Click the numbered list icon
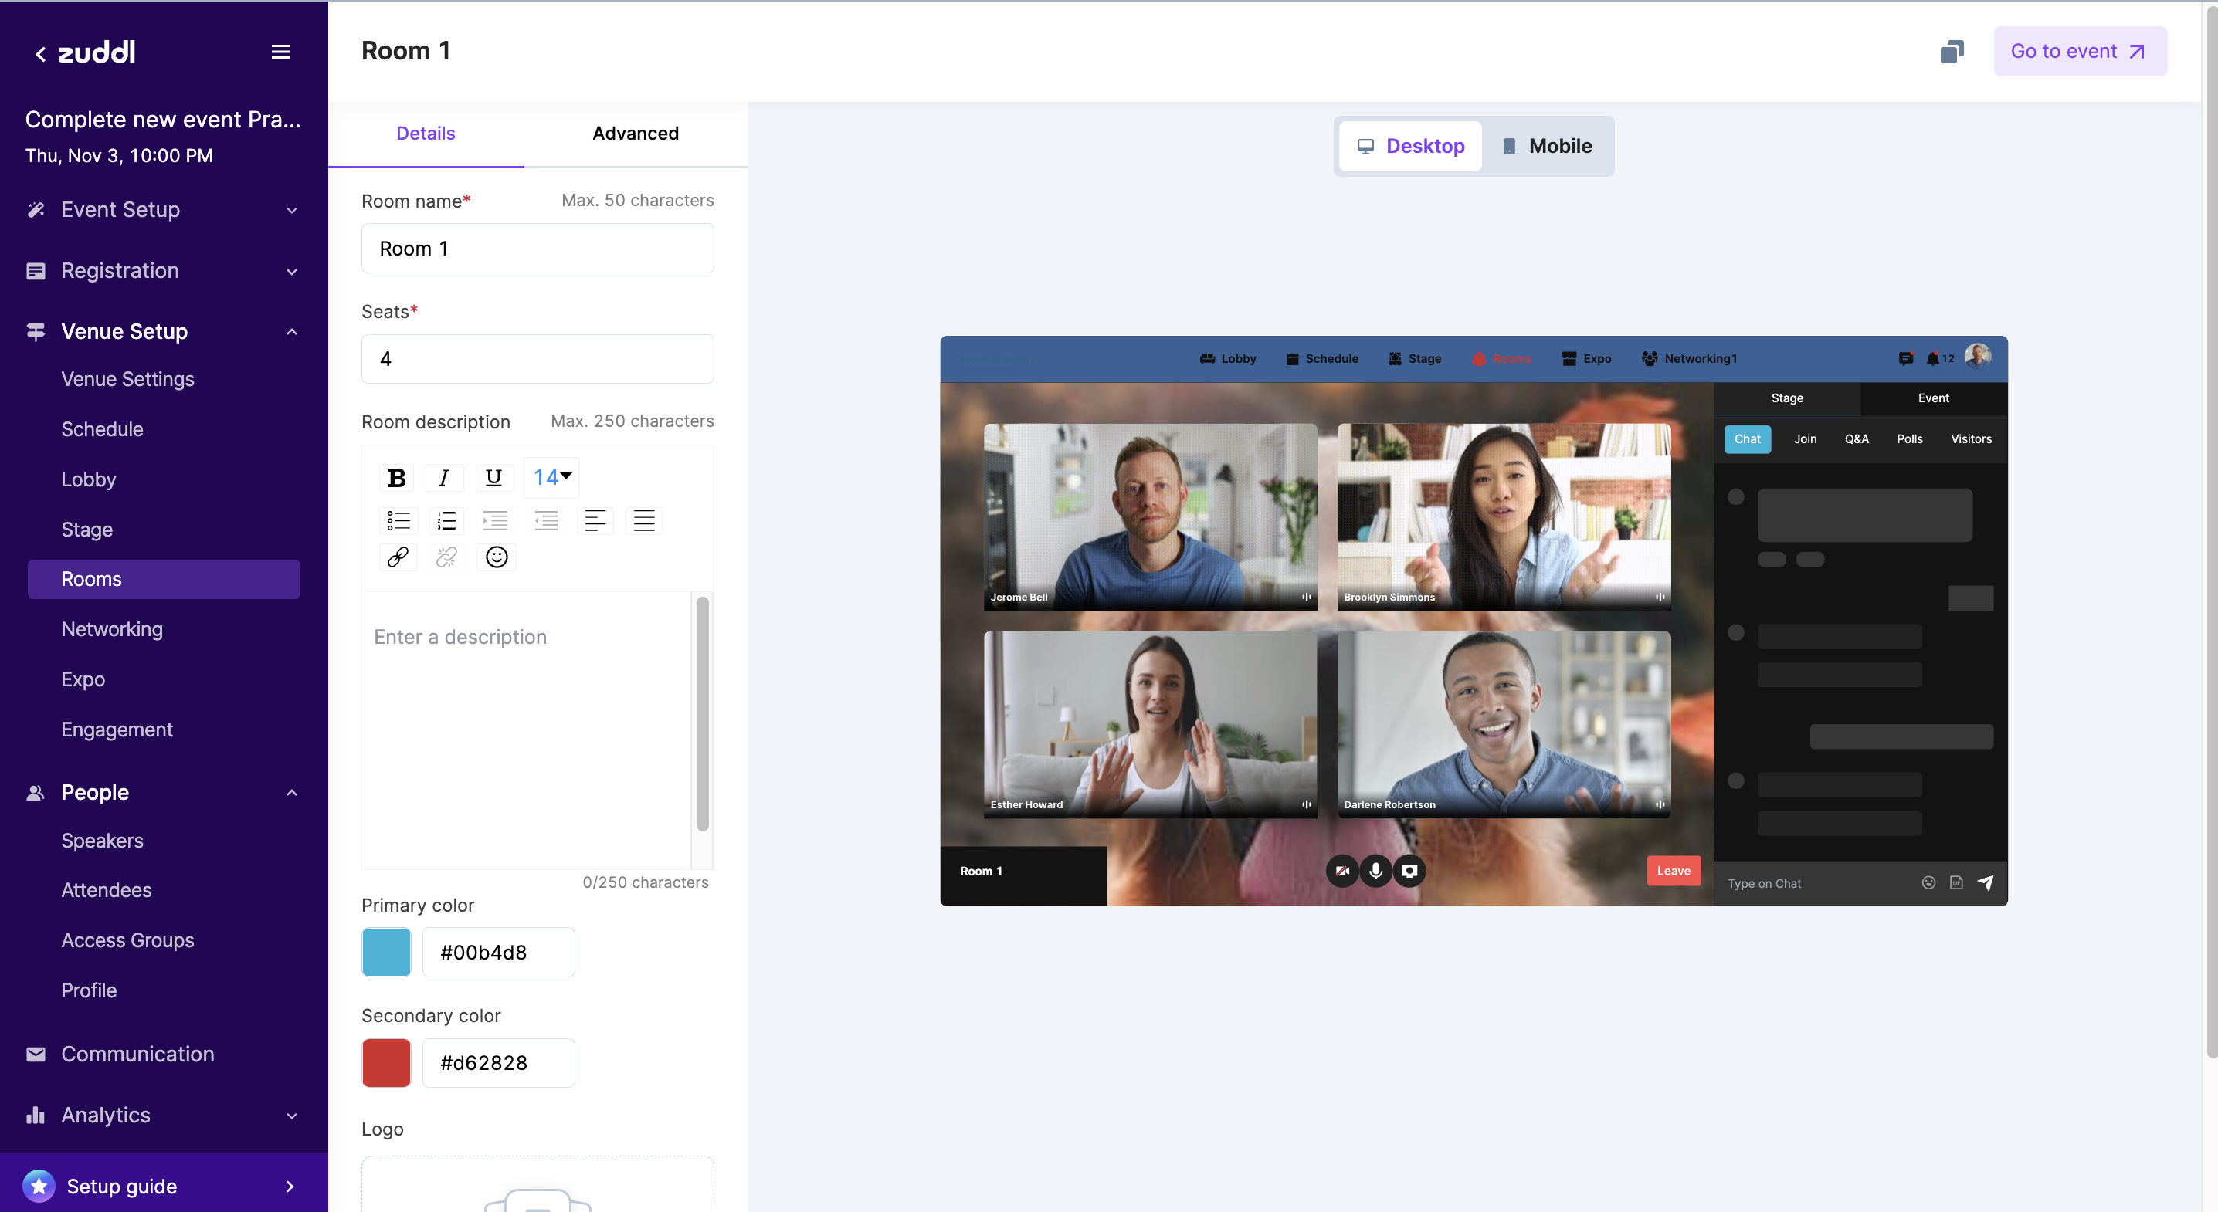The height and width of the screenshot is (1212, 2218). click(x=446, y=520)
